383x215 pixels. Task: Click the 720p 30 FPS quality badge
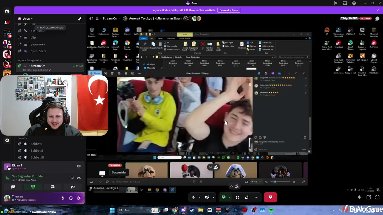349,19
